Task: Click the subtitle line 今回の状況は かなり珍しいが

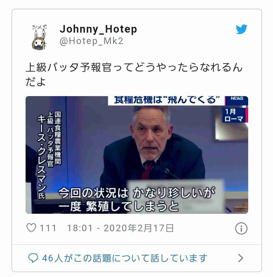Action: coord(137,193)
